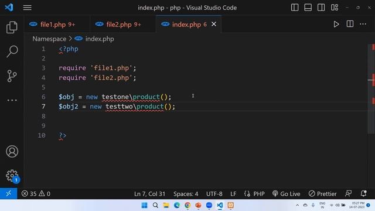Open PowerPoint from taskbar

(198, 205)
